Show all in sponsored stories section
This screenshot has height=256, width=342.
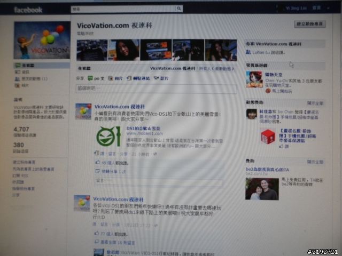(315, 103)
